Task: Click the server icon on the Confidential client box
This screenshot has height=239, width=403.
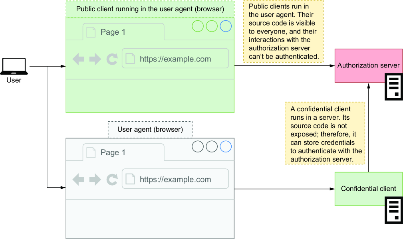Action: point(394,210)
